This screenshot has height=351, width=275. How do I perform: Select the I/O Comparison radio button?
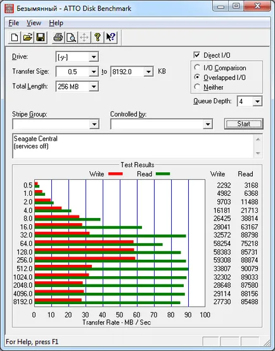(x=197, y=67)
